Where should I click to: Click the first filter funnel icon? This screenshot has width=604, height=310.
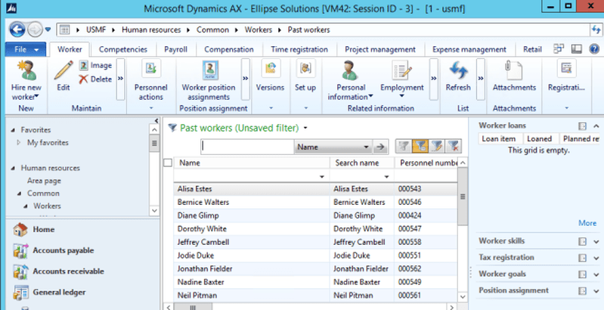pos(404,147)
